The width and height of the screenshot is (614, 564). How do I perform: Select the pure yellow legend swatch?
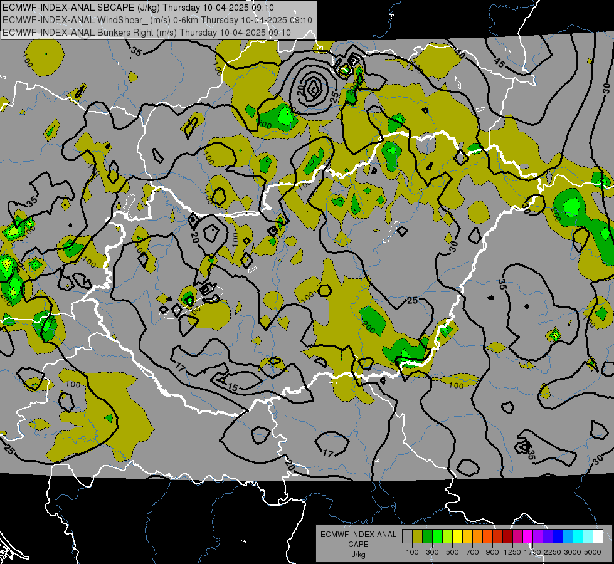457,536
